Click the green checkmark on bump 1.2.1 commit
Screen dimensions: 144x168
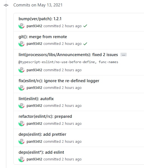pos(85,26)
